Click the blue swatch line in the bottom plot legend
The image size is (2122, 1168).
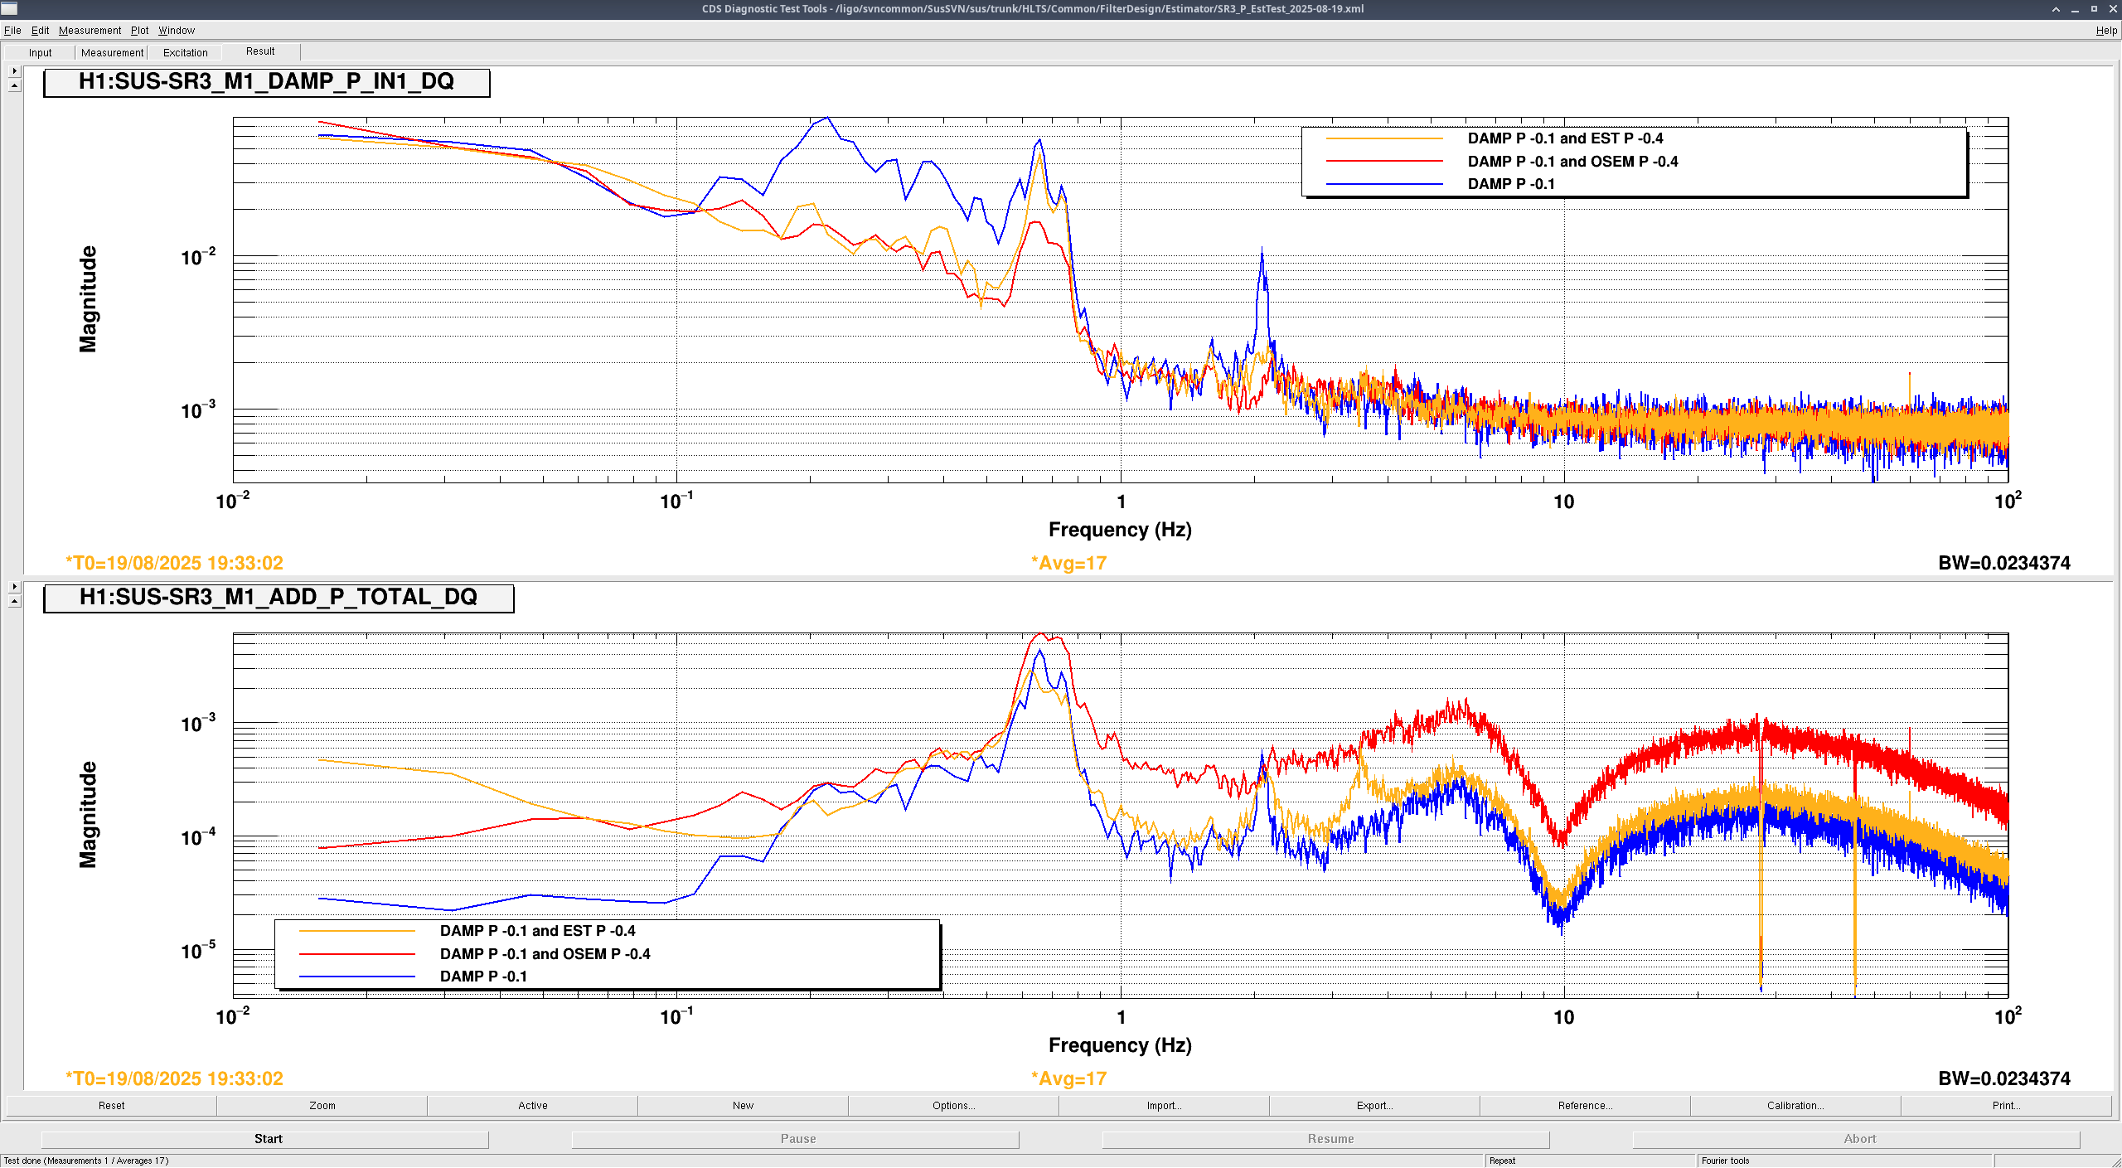[357, 977]
